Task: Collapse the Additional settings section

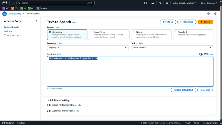Action: click(59, 100)
